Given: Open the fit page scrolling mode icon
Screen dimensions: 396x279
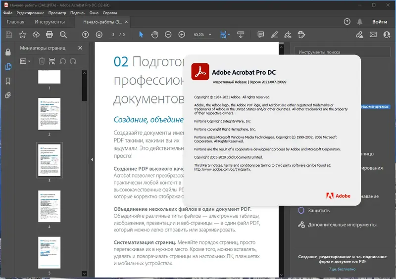Looking at the screenshot, I should coord(223,35).
